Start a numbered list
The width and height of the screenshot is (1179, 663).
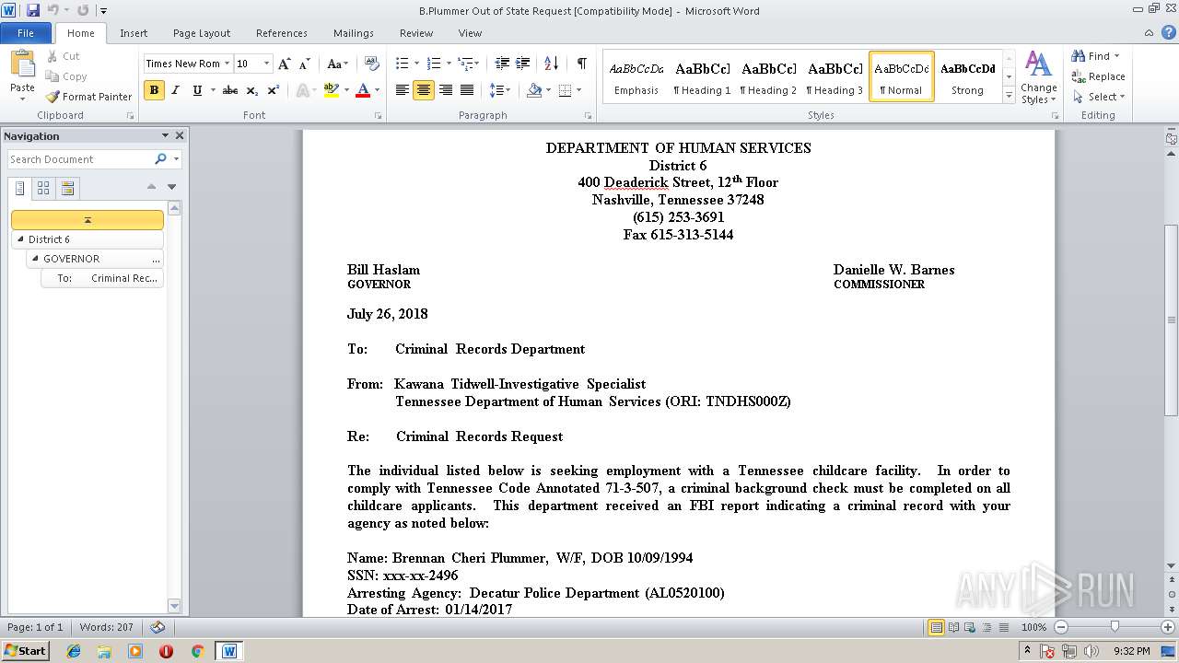(435, 64)
